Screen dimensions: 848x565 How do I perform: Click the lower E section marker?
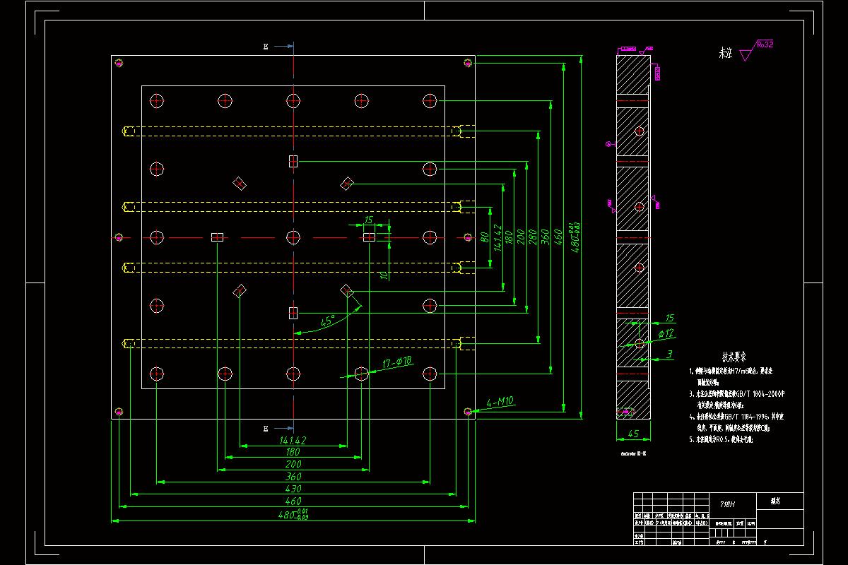(266, 428)
